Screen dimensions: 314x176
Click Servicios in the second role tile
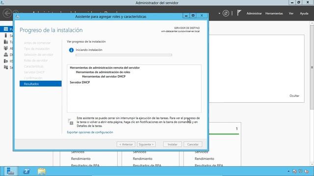(x=139, y=152)
